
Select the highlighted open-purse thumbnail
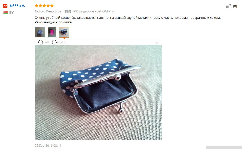coord(64,32)
